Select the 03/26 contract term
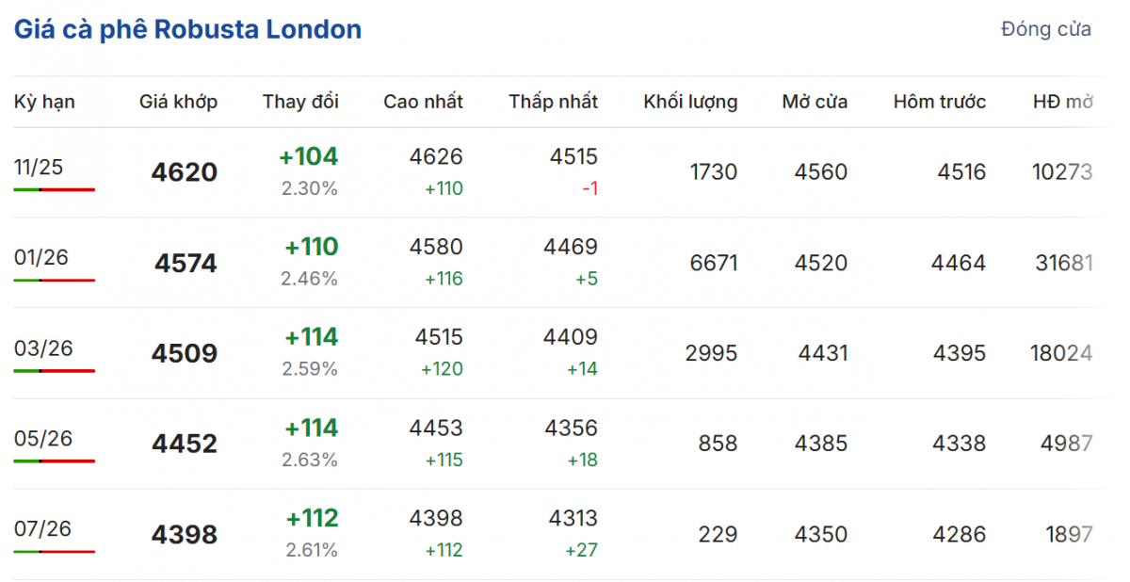Image resolution: width=1130 pixels, height=582 pixels. tap(43, 348)
